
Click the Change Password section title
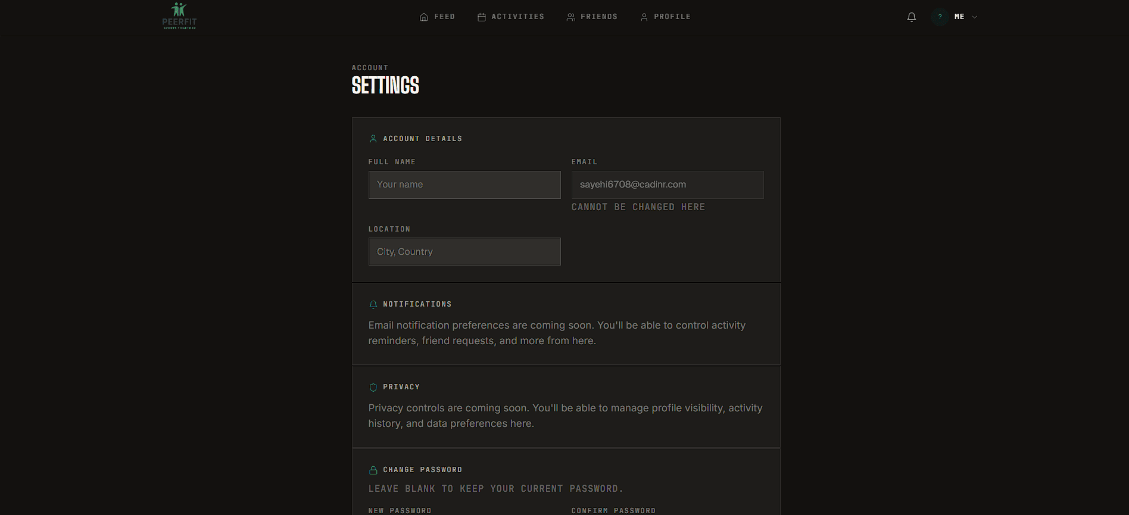(x=423, y=470)
